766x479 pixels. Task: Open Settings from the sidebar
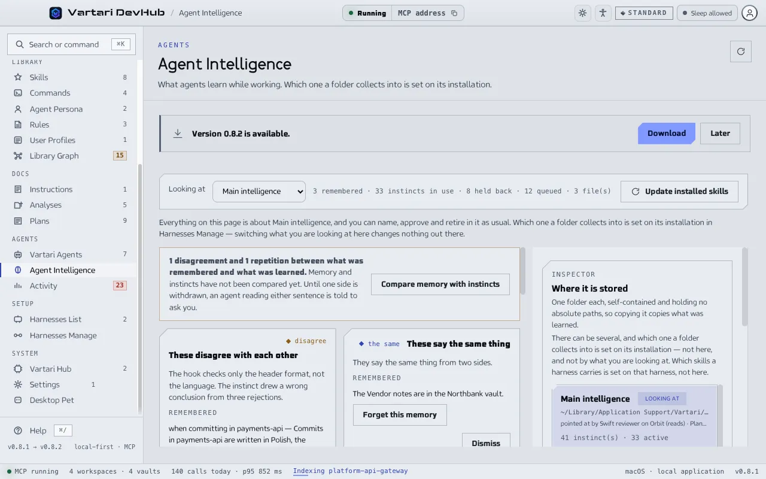coord(69,384)
